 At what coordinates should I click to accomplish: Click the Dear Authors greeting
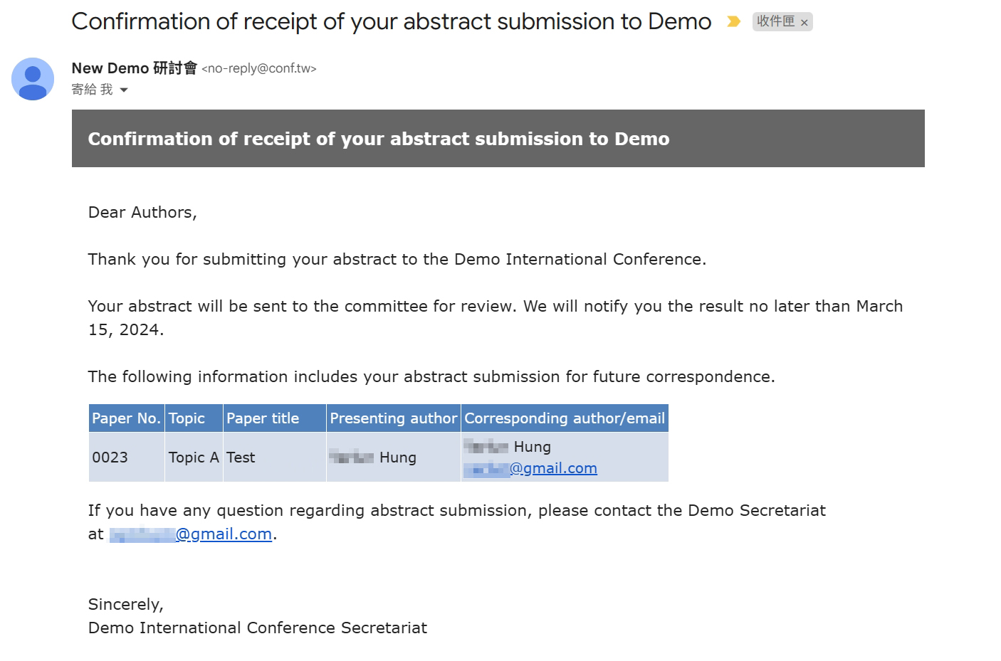[x=142, y=212]
